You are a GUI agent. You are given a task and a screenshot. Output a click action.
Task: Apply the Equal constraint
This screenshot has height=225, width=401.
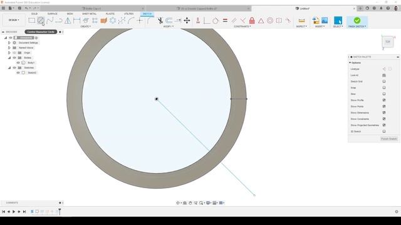coord(225,21)
